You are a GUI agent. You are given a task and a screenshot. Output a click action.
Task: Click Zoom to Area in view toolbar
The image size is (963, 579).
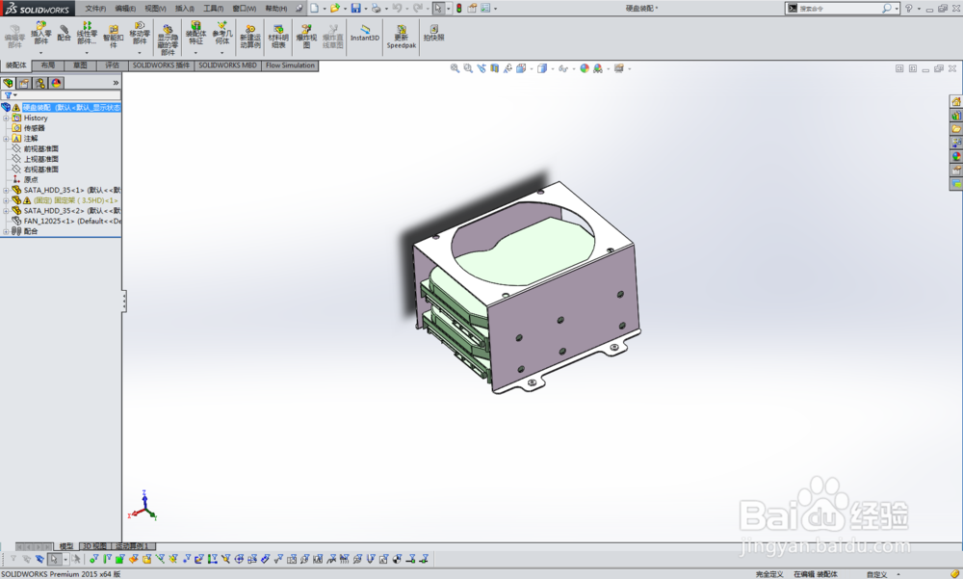pos(468,68)
